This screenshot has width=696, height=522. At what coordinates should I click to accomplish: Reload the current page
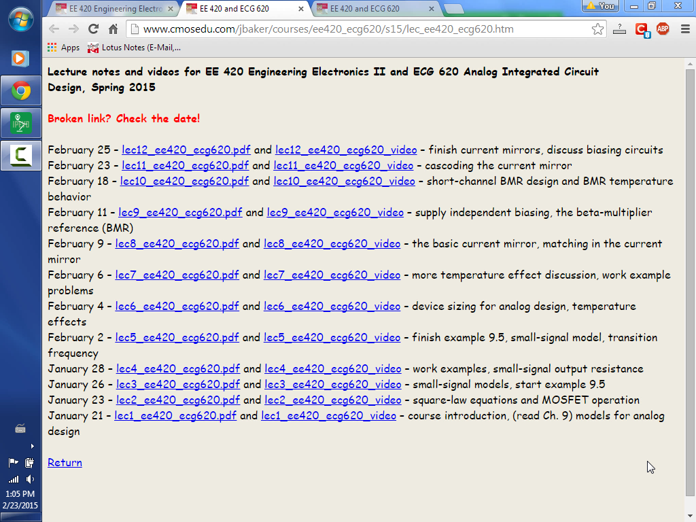[x=93, y=29]
